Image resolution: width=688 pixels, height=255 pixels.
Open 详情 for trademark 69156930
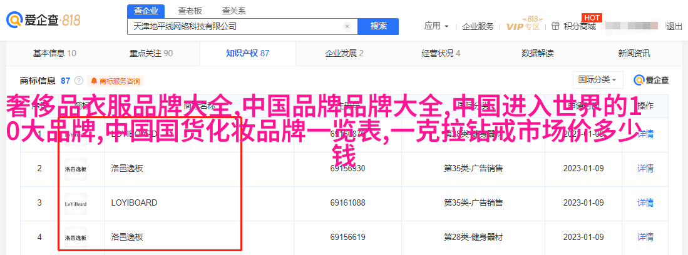point(645,168)
